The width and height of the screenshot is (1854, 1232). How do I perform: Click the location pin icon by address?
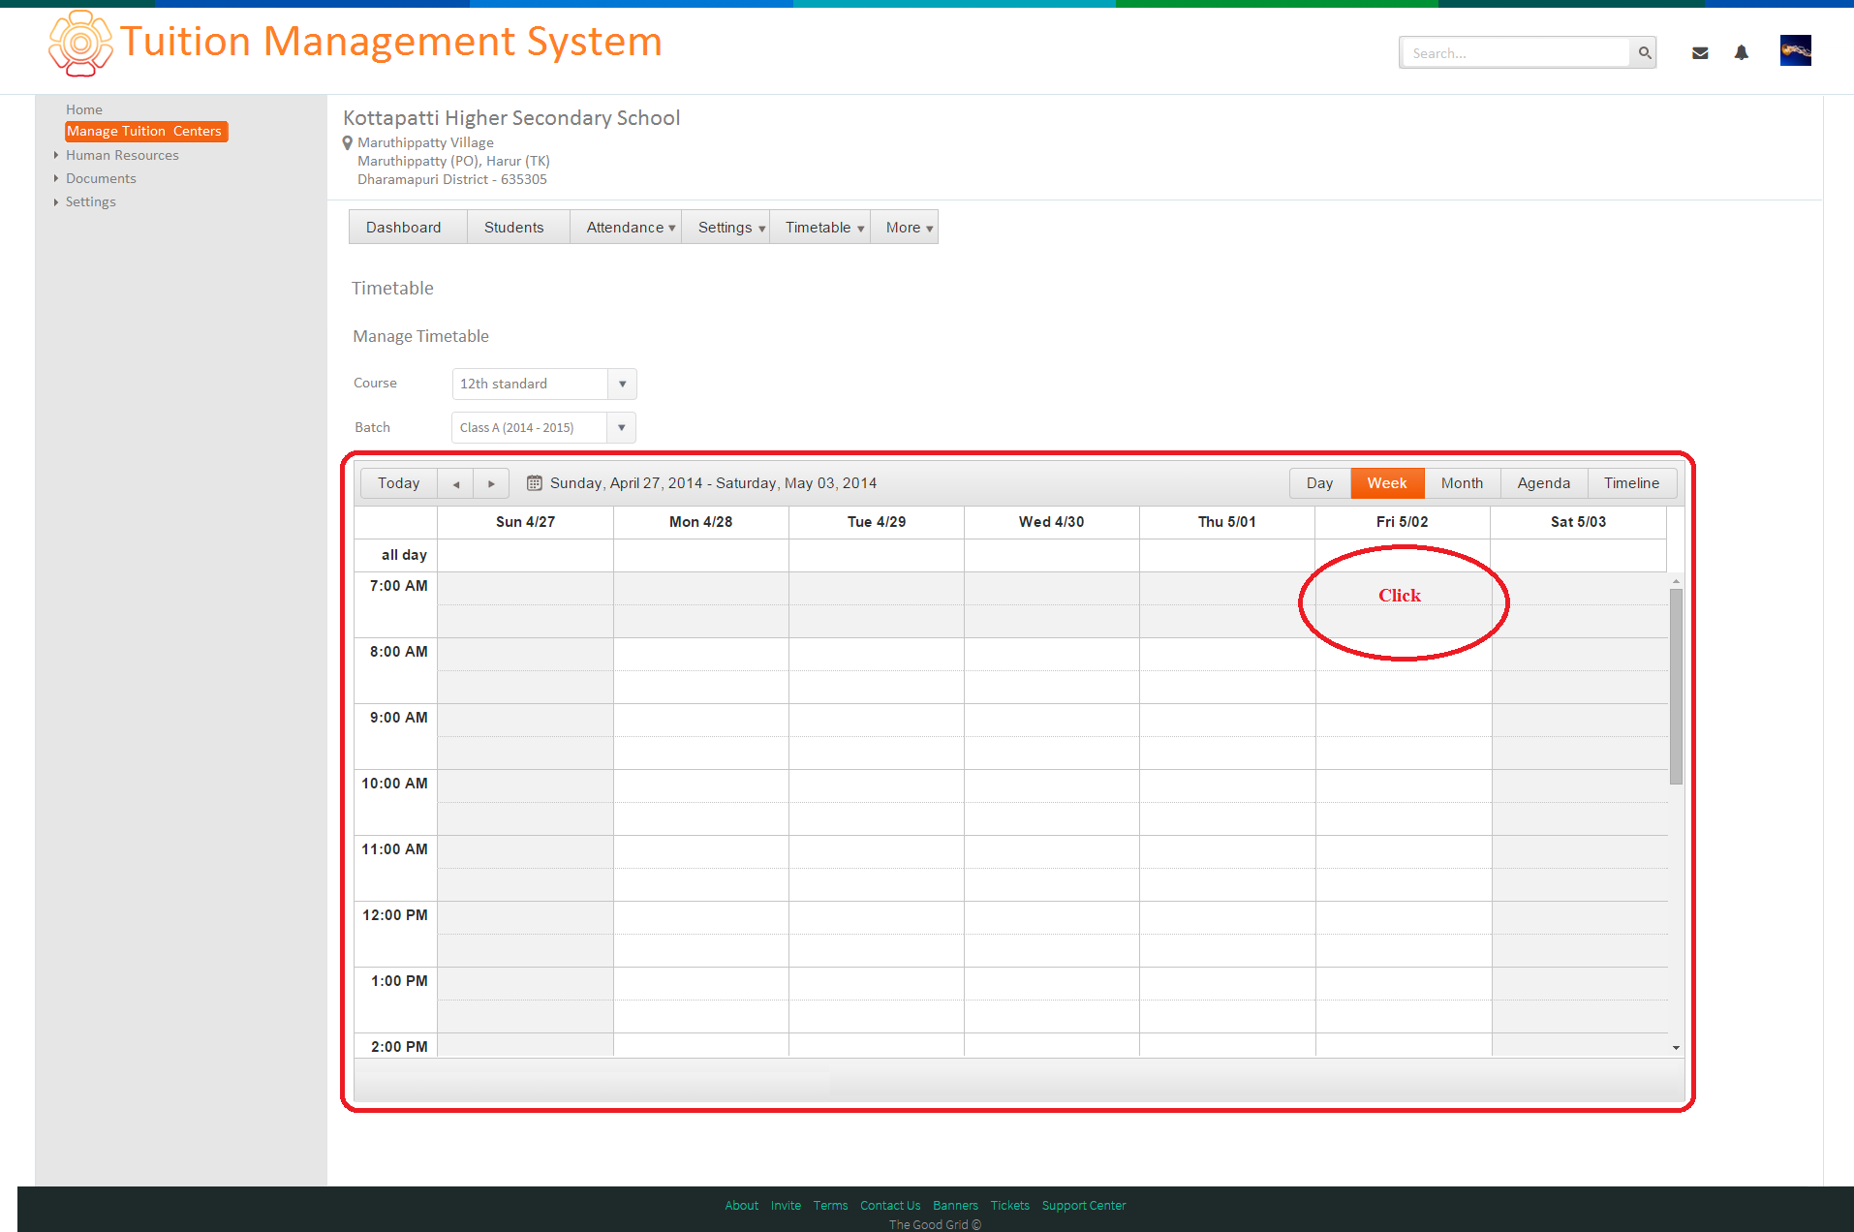(x=348, y=143)
